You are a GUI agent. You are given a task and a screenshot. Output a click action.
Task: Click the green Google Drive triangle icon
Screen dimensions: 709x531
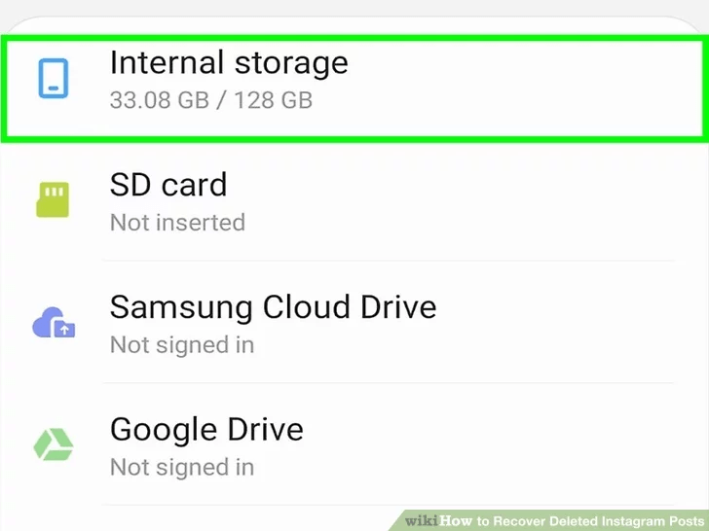tap(54, 444)
